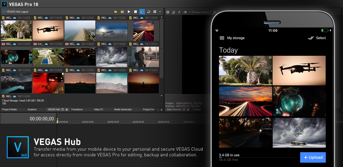Select the clouds sky thumbnail in top row
Screen dimensions: 343x167
pos(112,31)
